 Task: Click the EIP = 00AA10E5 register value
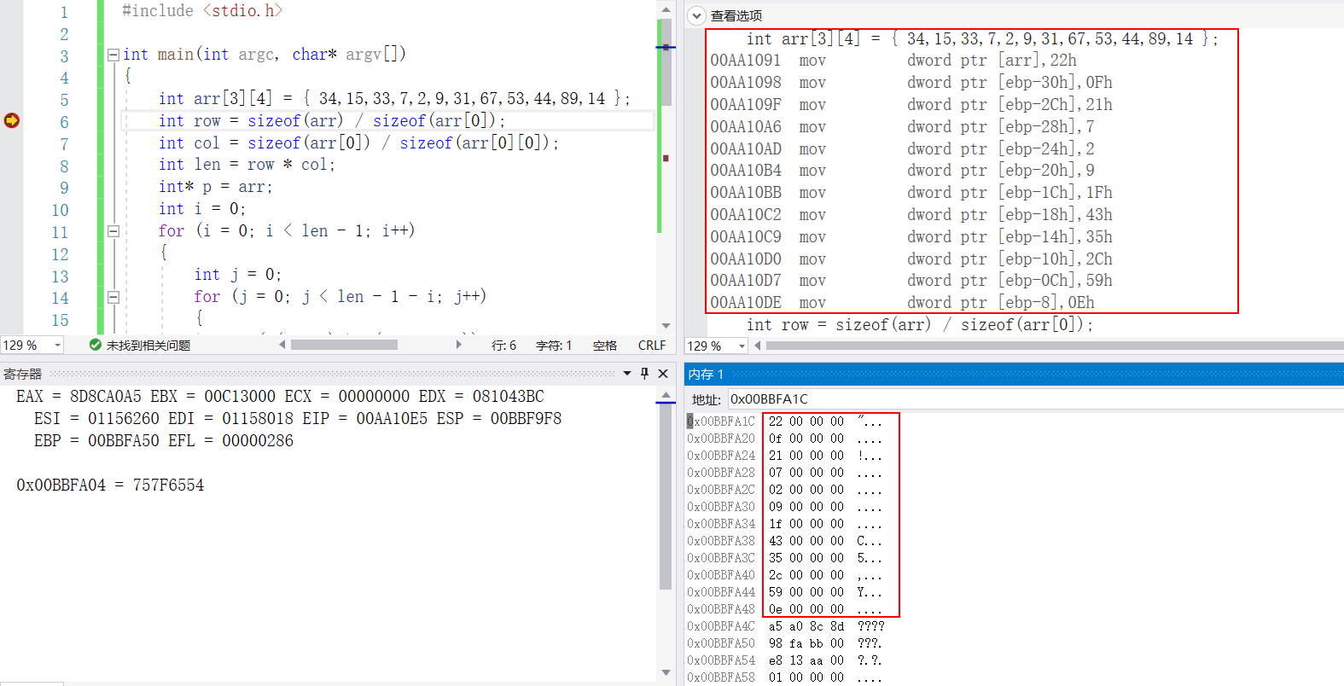coord(365,419)
